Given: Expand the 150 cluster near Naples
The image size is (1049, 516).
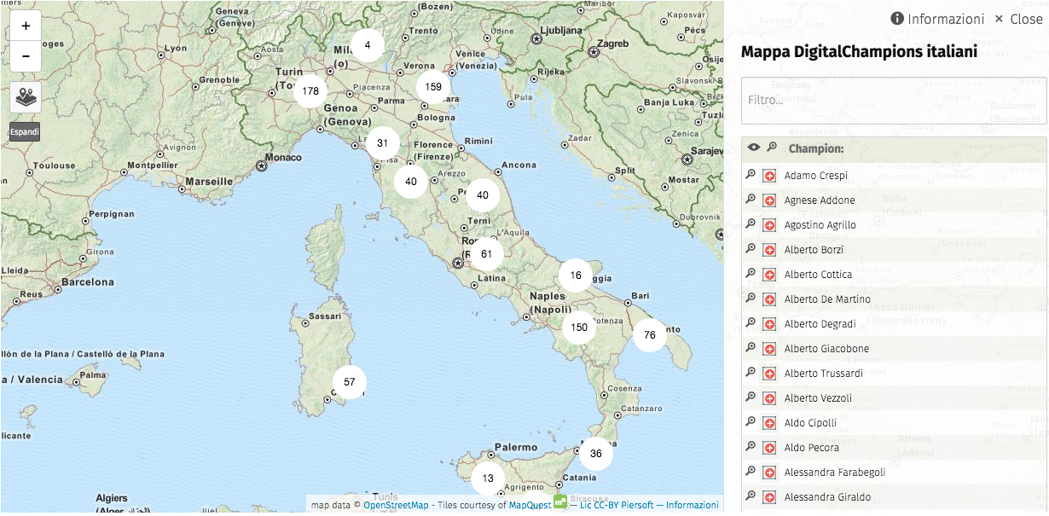Looking at the screenshot, I should [x=579, y=328].
